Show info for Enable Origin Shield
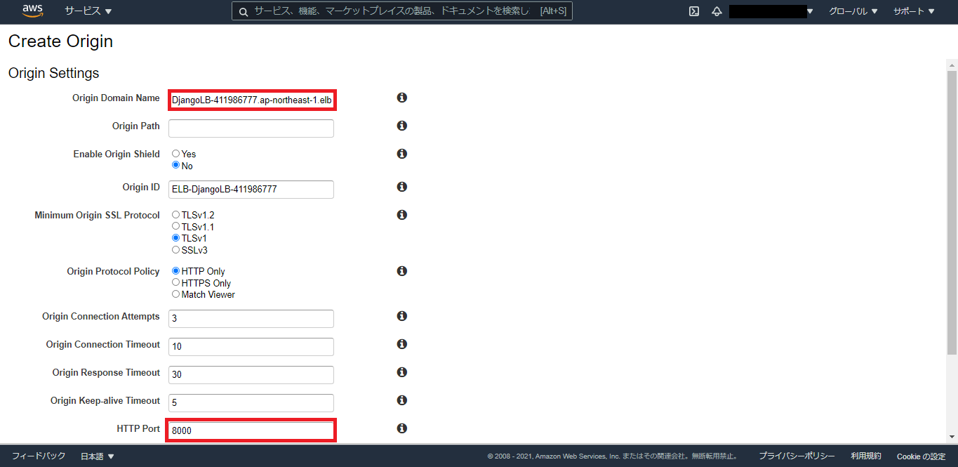958x467 pixels. coord(402,154)
